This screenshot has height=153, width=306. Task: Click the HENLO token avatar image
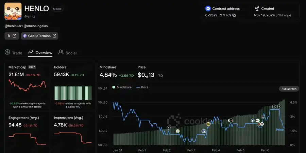[13, 11]
